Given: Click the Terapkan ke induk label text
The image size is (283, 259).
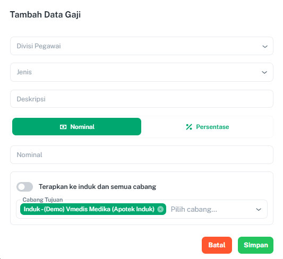Looking at the screenshot, I should coord(98,187).
